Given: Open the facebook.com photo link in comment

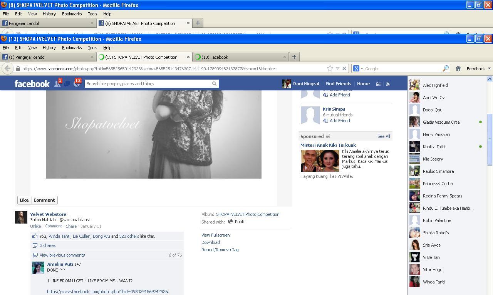Looking at the screenshot, I should coord(108,292).
